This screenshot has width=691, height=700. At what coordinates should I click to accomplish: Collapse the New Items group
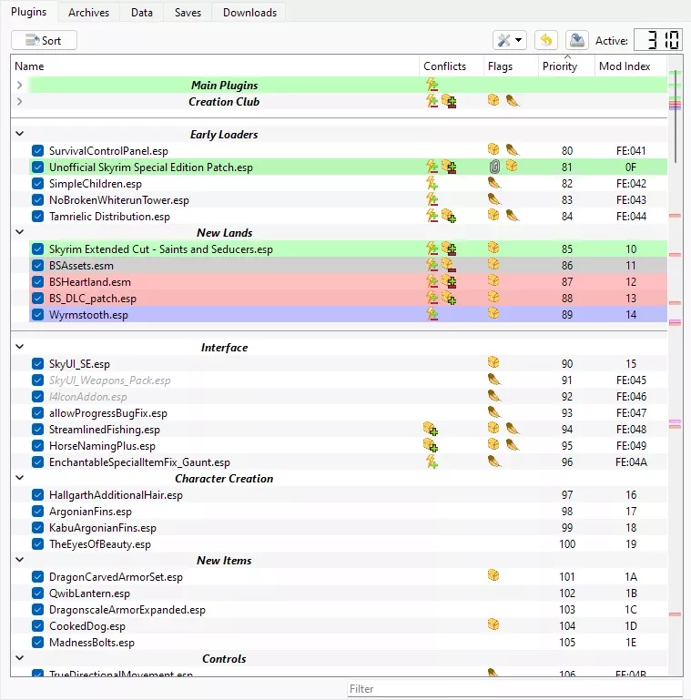point(20,560)
